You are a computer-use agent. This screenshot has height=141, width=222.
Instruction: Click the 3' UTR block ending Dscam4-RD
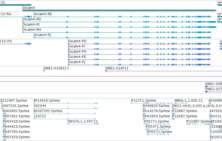click(212, 22)
